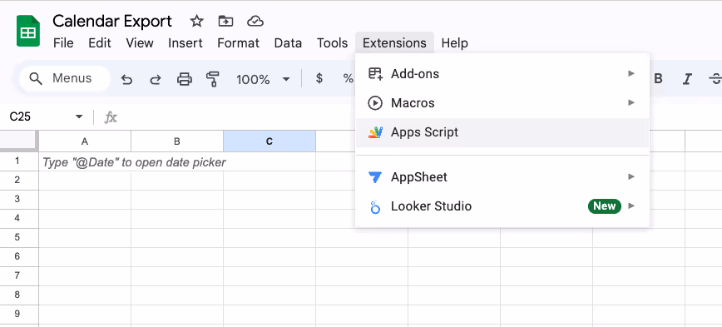
Task: Check the cloud save status icon
Action: 255,21
